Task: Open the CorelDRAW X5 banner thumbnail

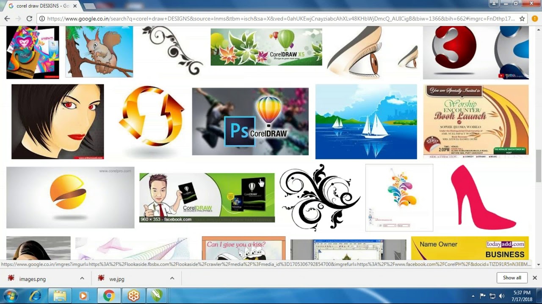Action: pyautogui.click(x=266, y=47)
